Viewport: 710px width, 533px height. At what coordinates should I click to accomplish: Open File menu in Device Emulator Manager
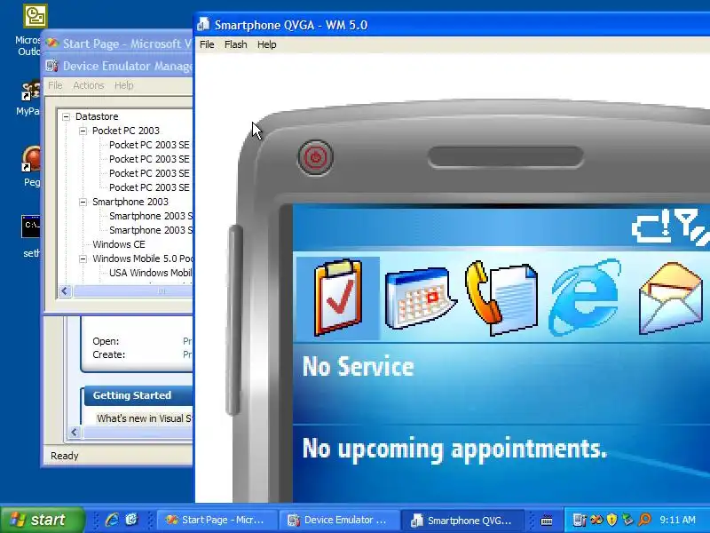pos(55,85)
